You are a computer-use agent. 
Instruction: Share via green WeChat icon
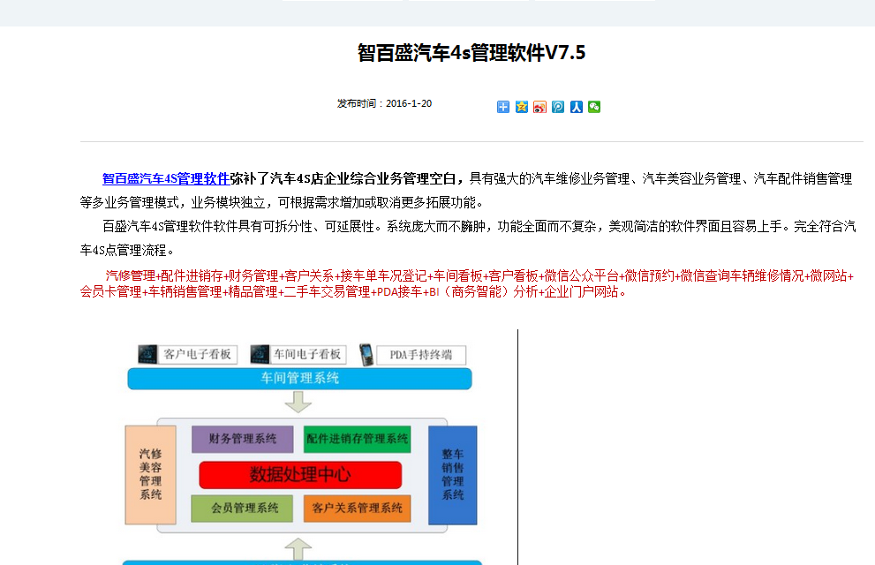coord(594,107)
